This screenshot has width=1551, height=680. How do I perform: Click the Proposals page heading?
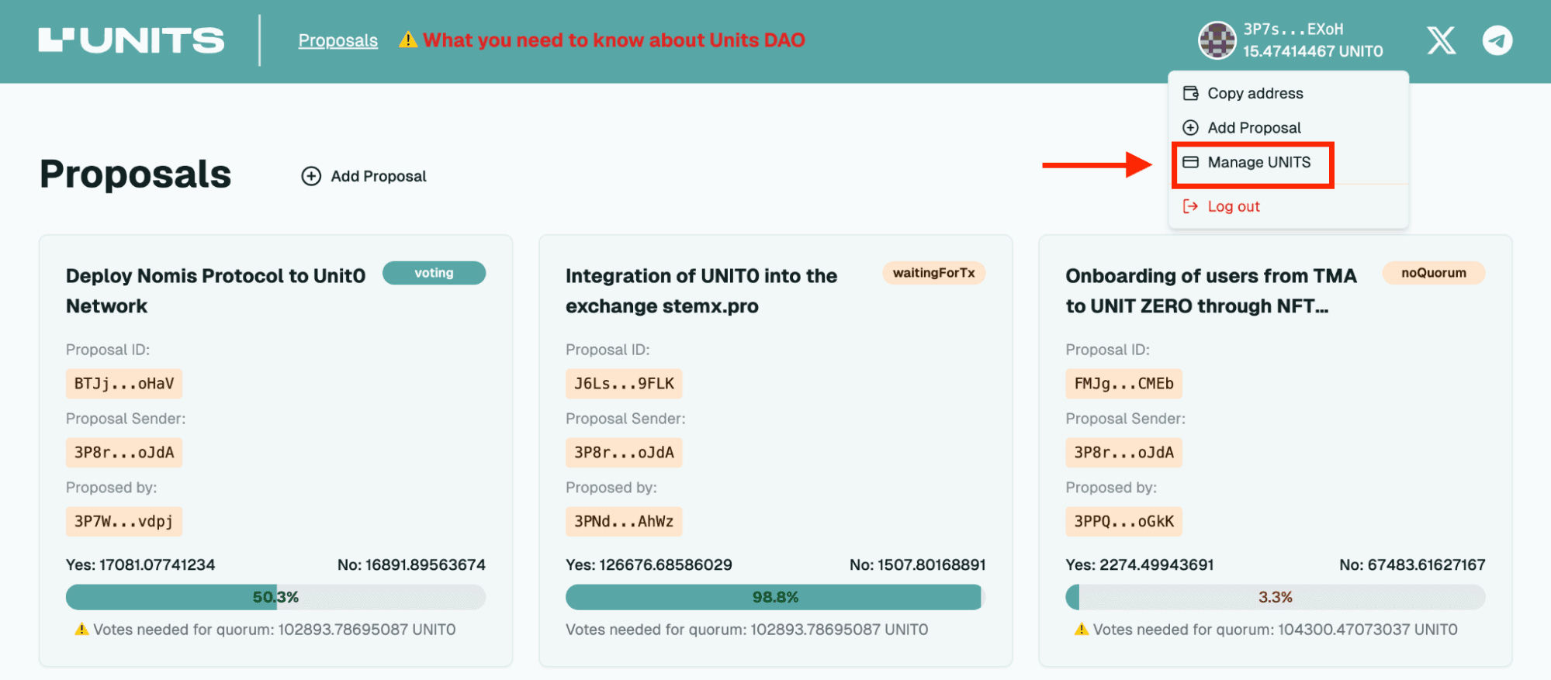pos(136,175)
